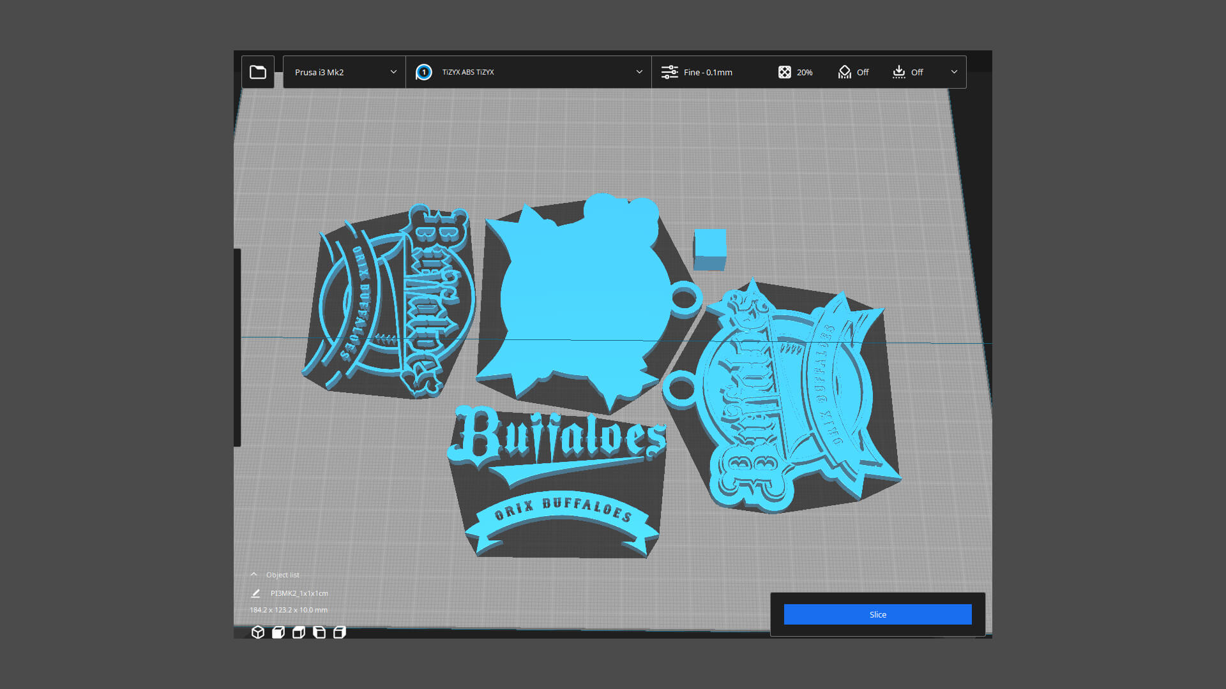The width and height of the screenshot is (1226, 689).
Task: Switch to the right side view cube icon
Action: pos(340,632)
